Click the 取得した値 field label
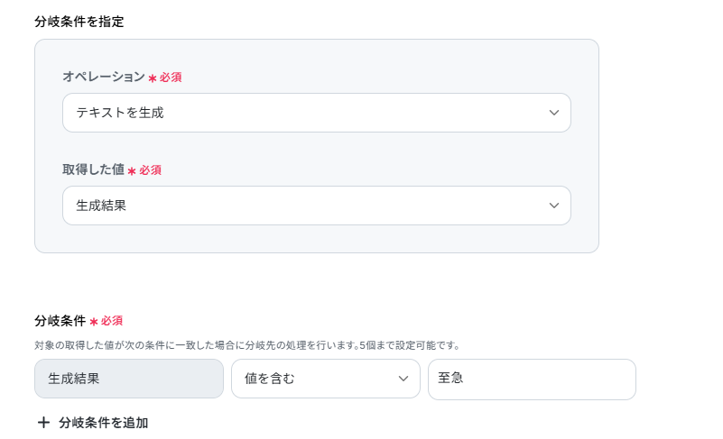723x439 pixels. [93, 170]
